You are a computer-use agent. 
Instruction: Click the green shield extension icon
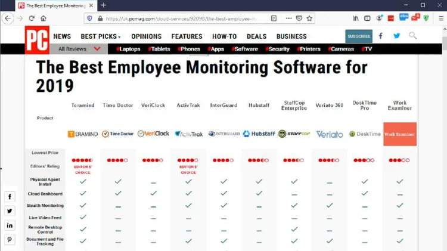426,18
